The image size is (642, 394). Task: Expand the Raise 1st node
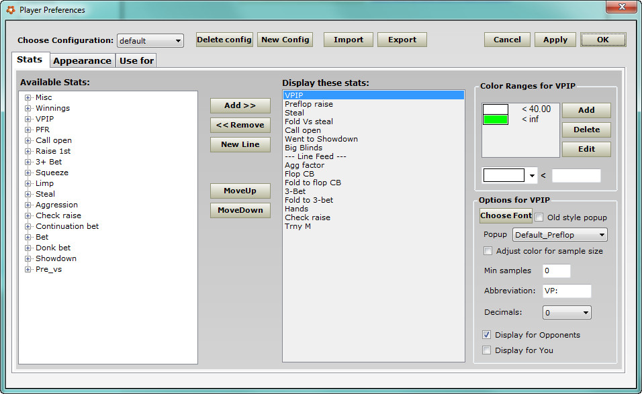coord(28,151)
